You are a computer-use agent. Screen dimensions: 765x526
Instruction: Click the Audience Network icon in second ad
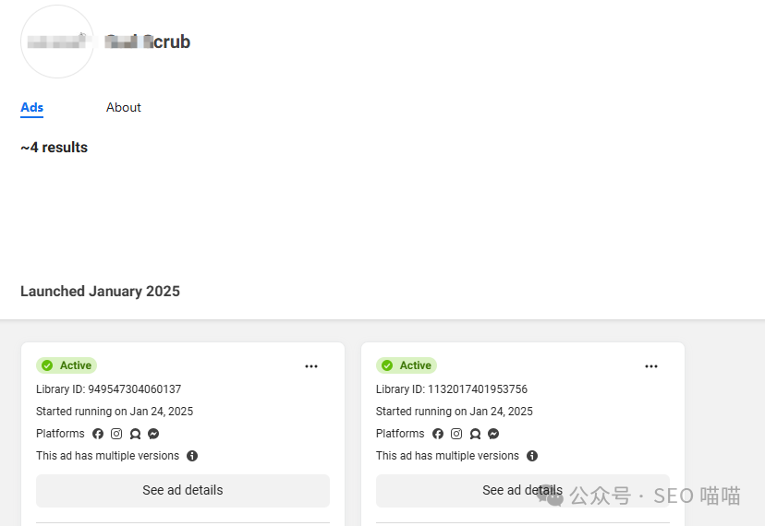click(x=475, y=434)
